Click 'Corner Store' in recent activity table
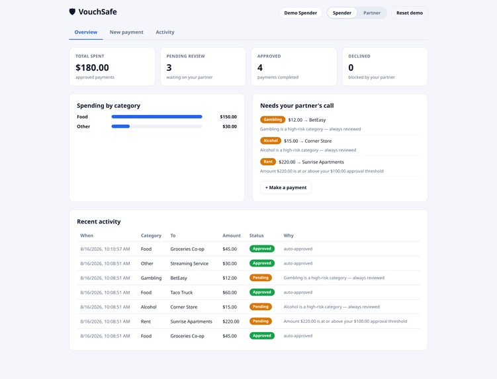The width and height of the screenshot is (497, 379). click(x=183, y=307)
